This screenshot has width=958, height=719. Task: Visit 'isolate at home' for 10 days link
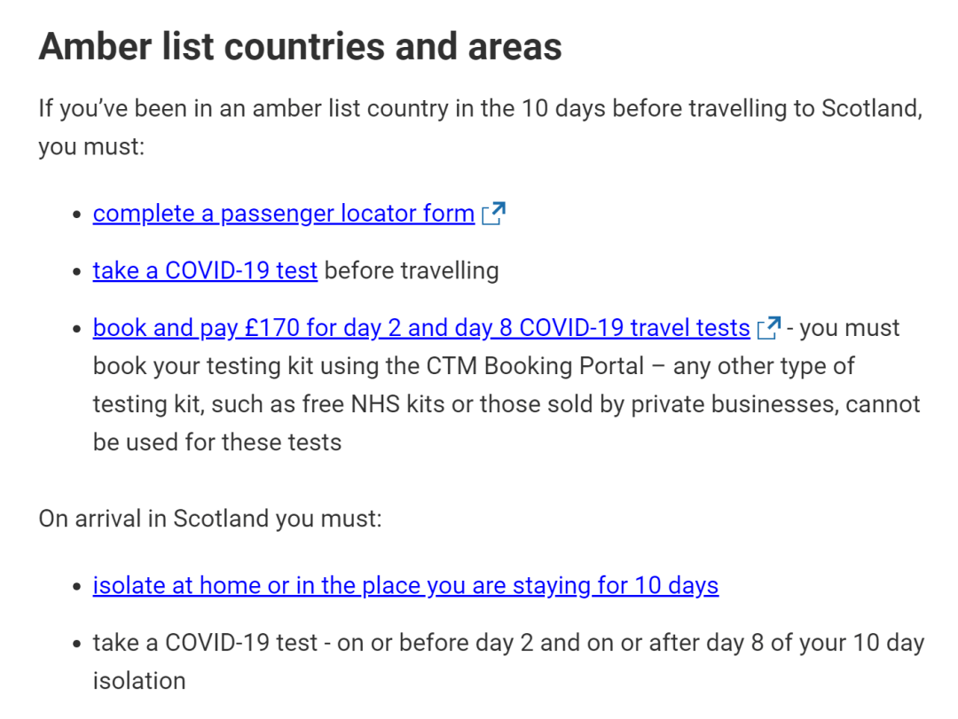[405, 585]
